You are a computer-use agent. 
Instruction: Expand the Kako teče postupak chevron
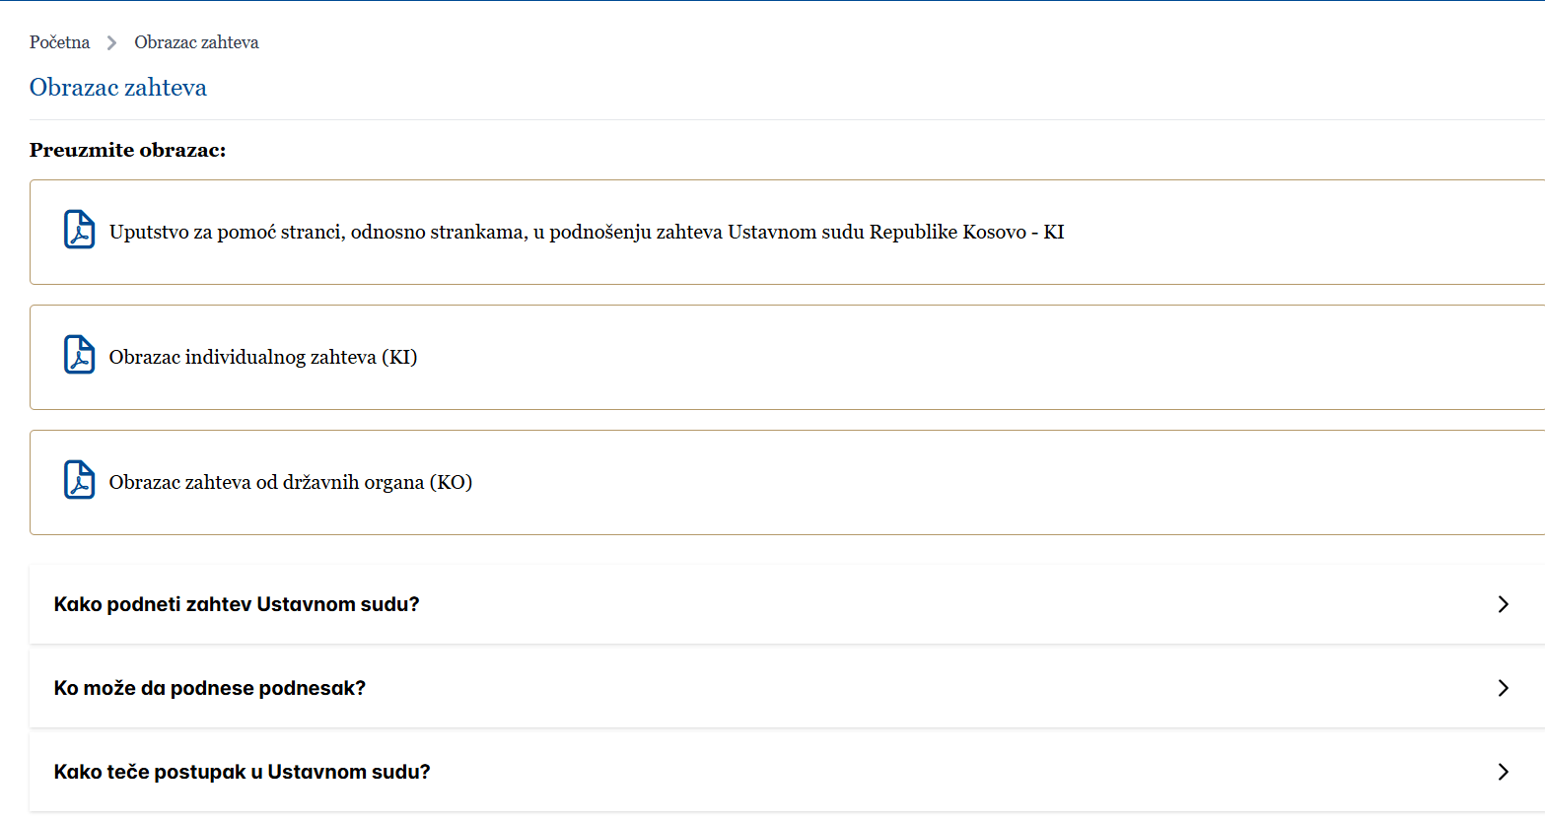[1503, 772]
